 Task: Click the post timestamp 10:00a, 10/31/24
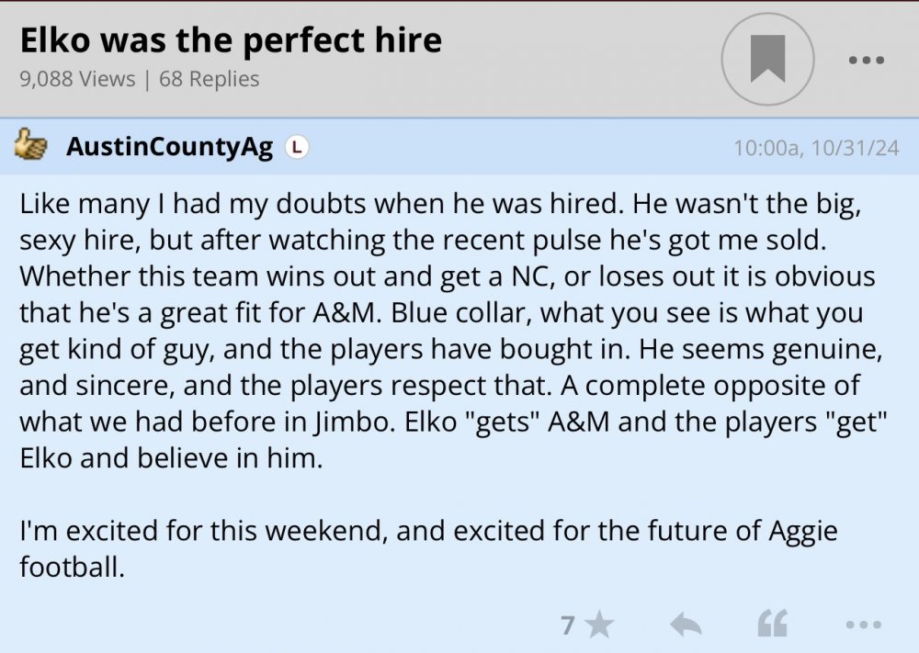816,148
